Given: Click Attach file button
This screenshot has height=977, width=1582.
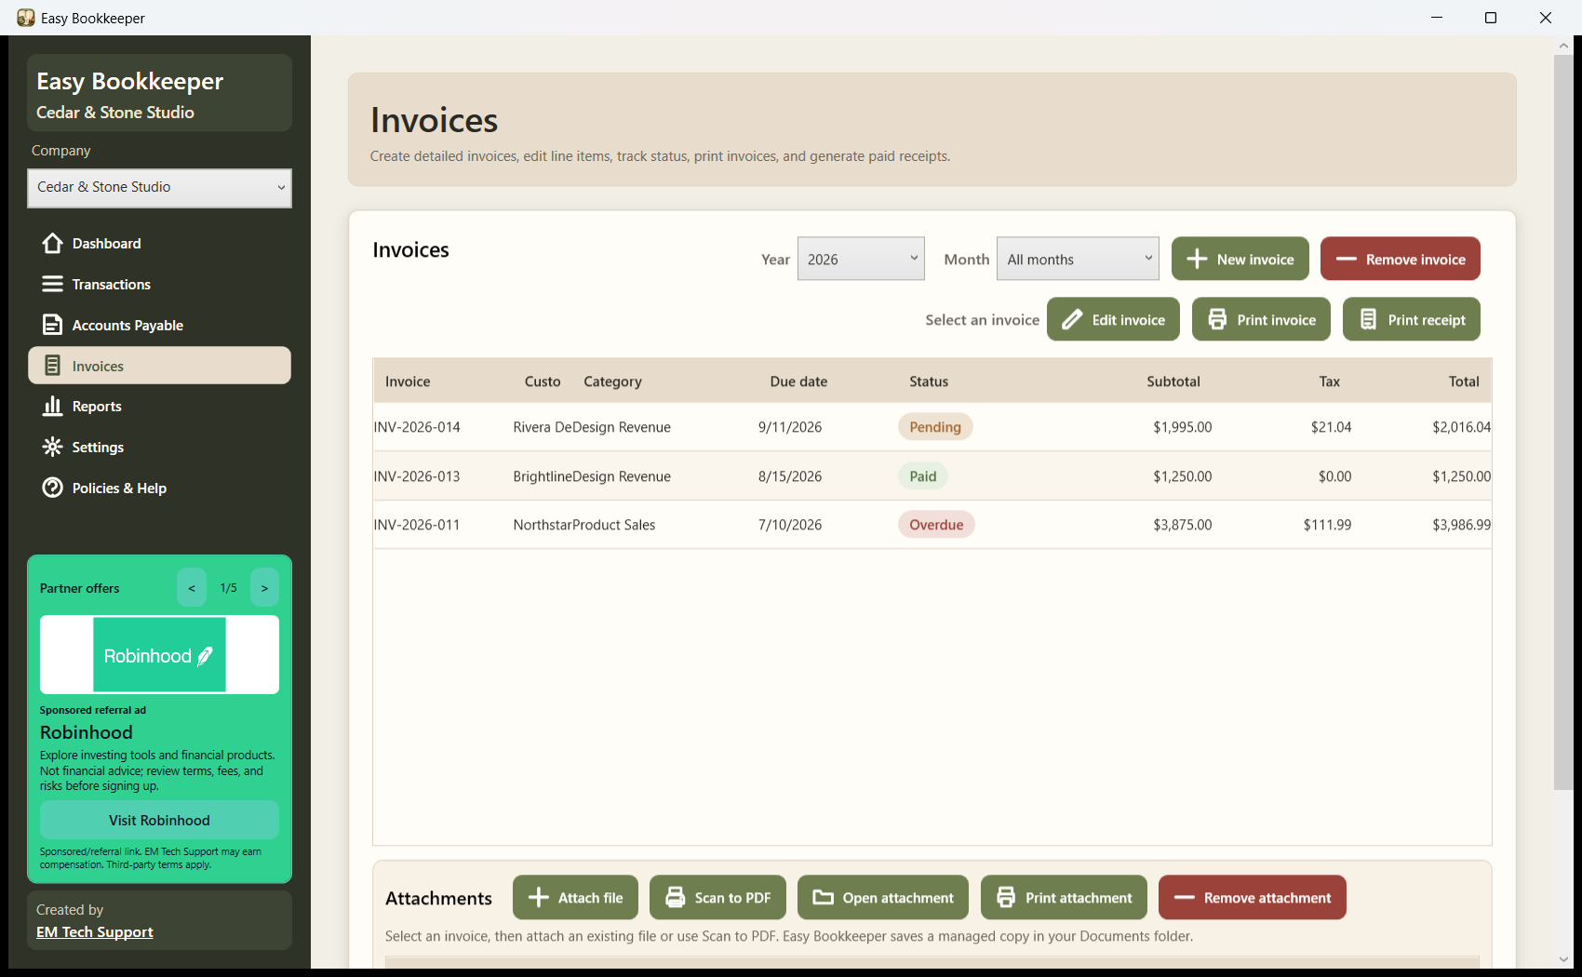Looking at the screenshot, I should click(575, 897).
